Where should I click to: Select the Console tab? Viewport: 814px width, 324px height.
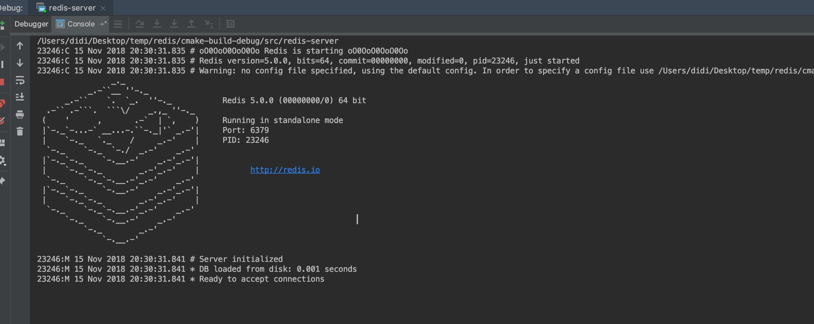[80, 24]
